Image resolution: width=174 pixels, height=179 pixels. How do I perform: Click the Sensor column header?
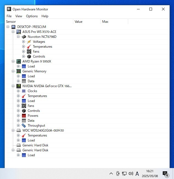pyautogui.click(x=39, y=22)
